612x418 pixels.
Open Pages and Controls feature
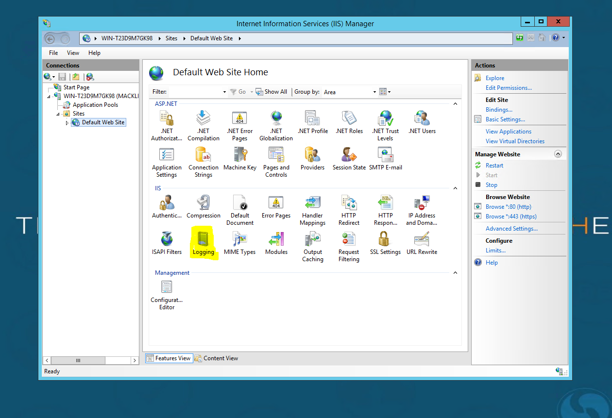[276, 162]
